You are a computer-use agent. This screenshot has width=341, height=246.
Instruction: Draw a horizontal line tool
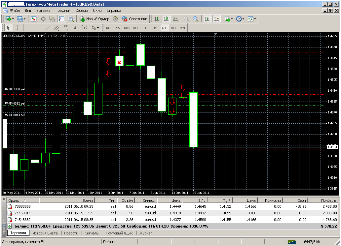38,28
